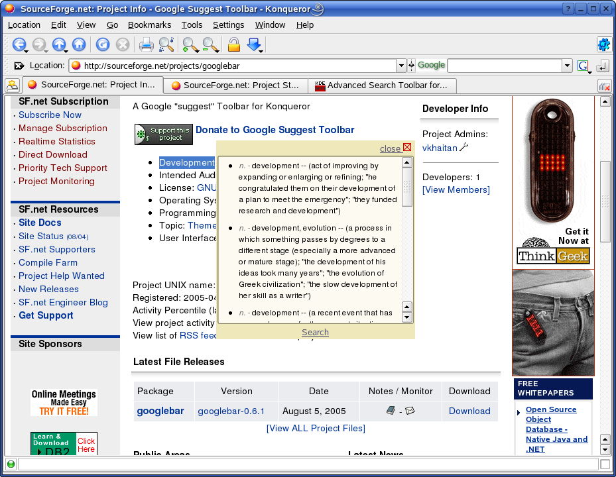Open the googlebar-0.6.1 version link
The height and width of the screenshot is (477, 616).
(231, 411)
